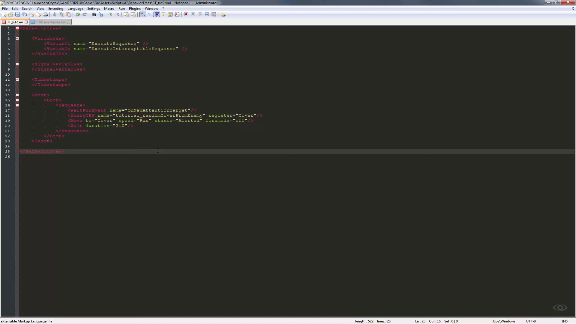Click the Print toolbar icon
This screenshot has width=576, height=324.
click(x=45, y=14)
